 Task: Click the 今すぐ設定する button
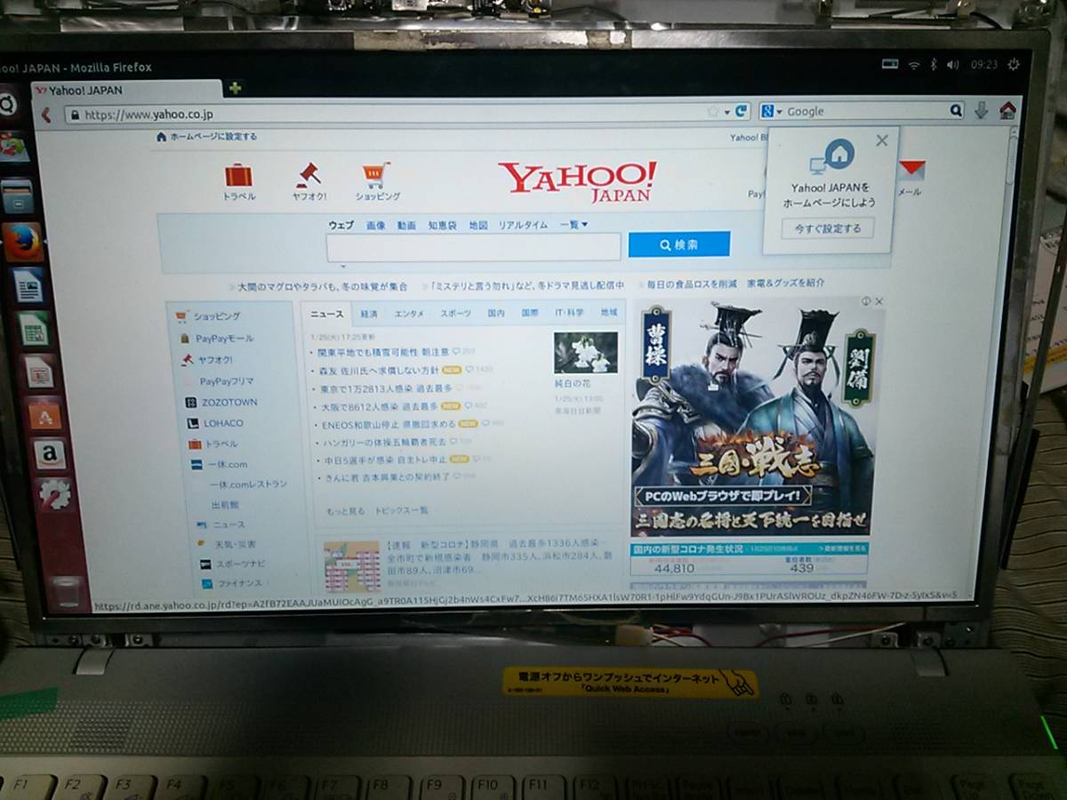tap(828, 228)
